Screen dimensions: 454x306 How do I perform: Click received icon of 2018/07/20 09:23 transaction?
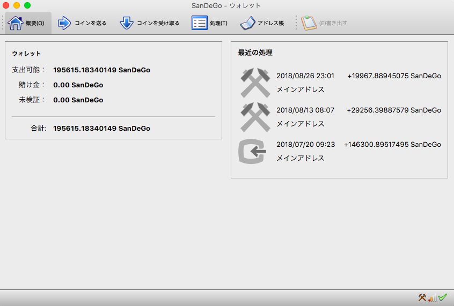tap(252, 151)
